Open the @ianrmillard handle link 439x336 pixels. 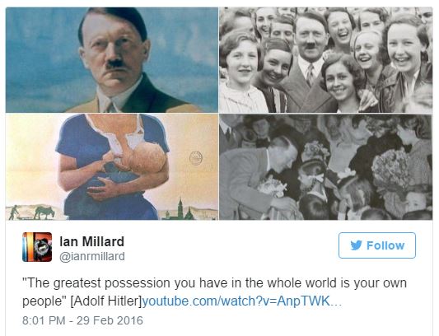(92, 256)
